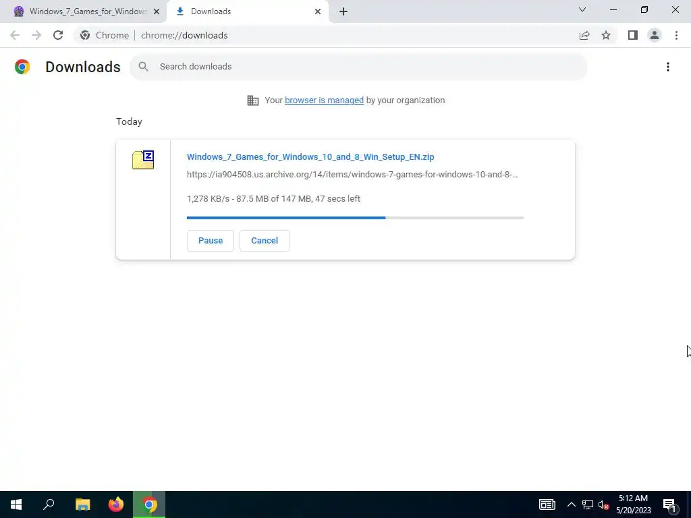Viewport: 691px width, 518px height.
Task: Click the Downloads page heading
Action: point(83,67)
